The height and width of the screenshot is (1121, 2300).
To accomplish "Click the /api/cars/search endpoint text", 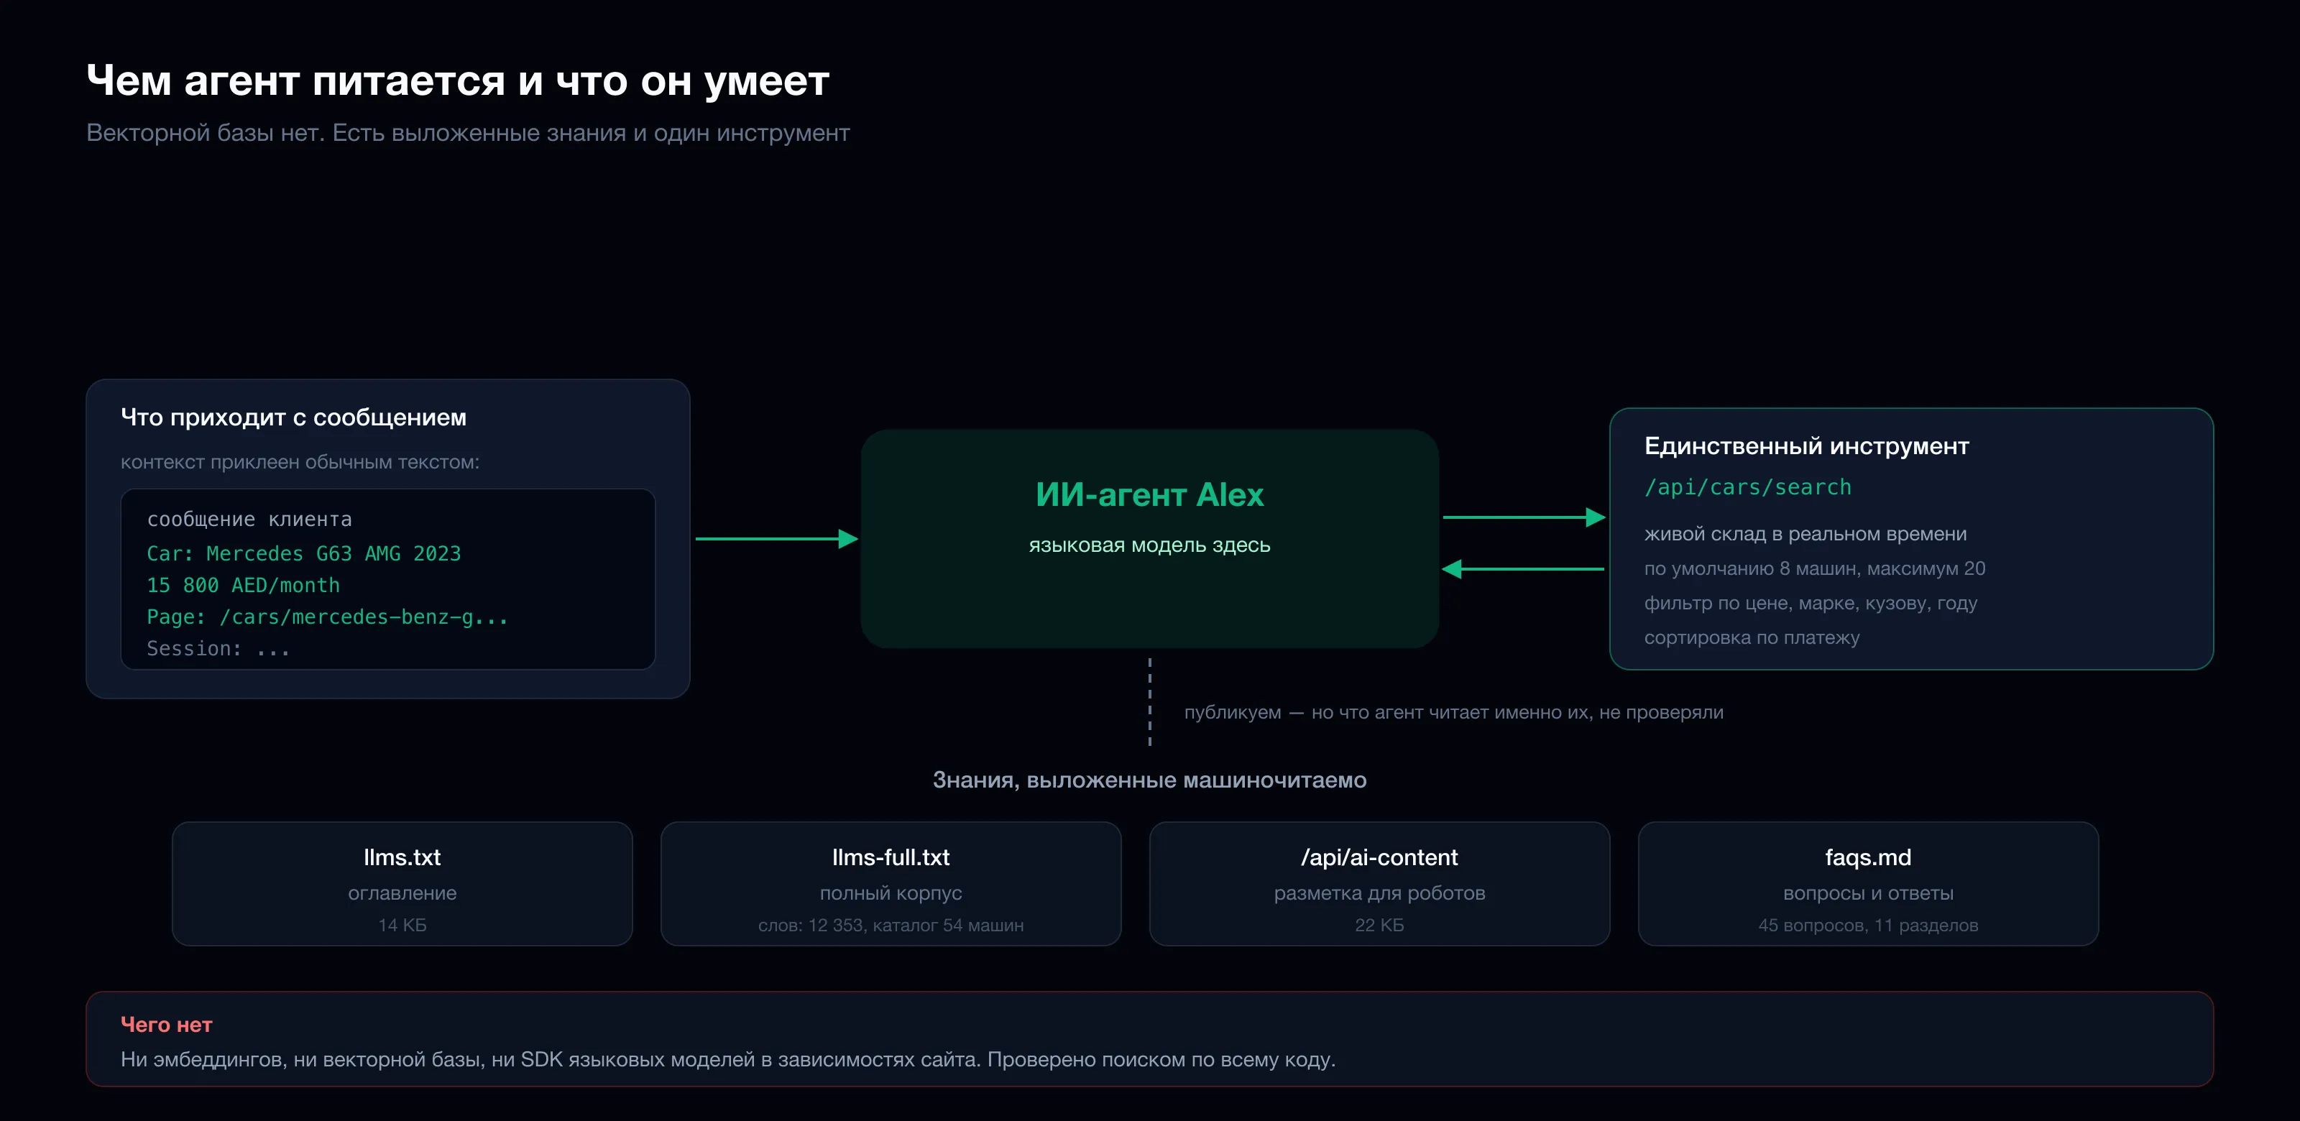I will click(1747, 487).
